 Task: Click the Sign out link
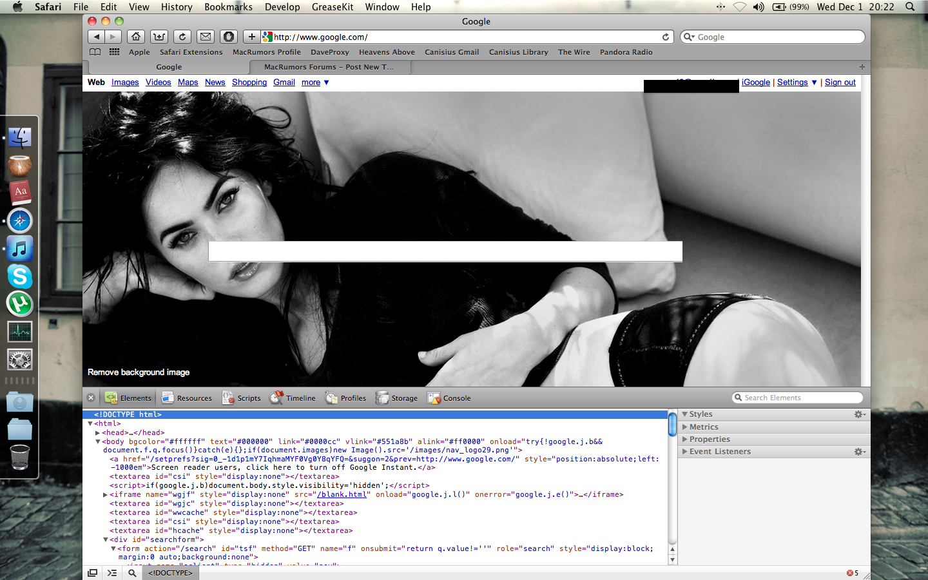coord(840,82)
